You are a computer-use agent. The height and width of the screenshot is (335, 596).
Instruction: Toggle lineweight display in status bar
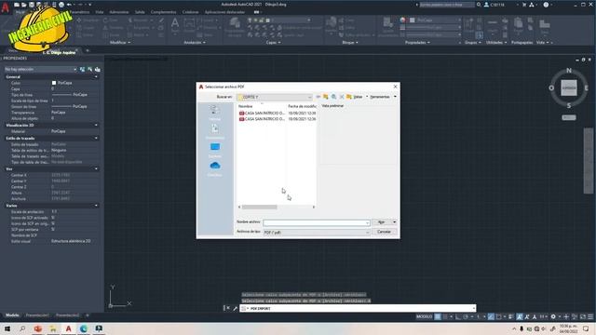pos(511,316)
